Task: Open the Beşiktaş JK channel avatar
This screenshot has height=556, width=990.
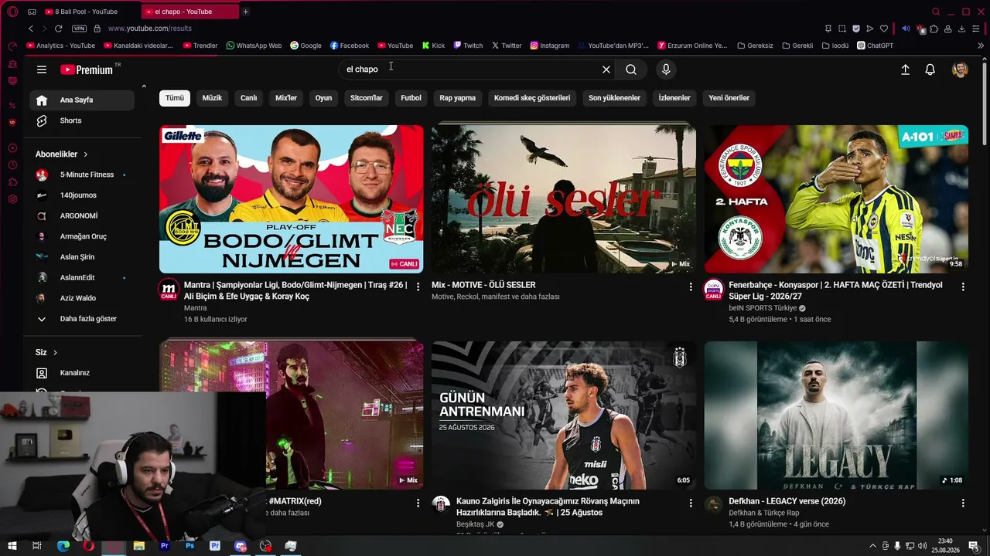Action: [441, 505]
